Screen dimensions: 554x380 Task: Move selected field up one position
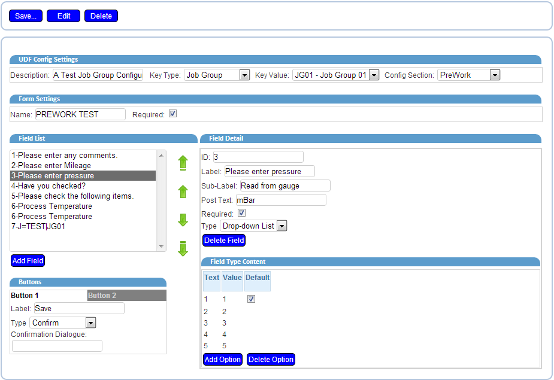pyautogui.click(x=183, y=191)
